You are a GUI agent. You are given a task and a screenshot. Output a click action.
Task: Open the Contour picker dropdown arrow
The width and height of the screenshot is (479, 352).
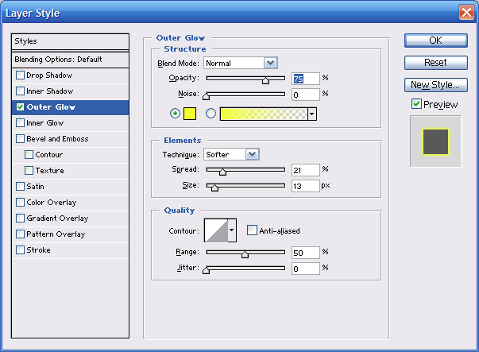point(232,230)
